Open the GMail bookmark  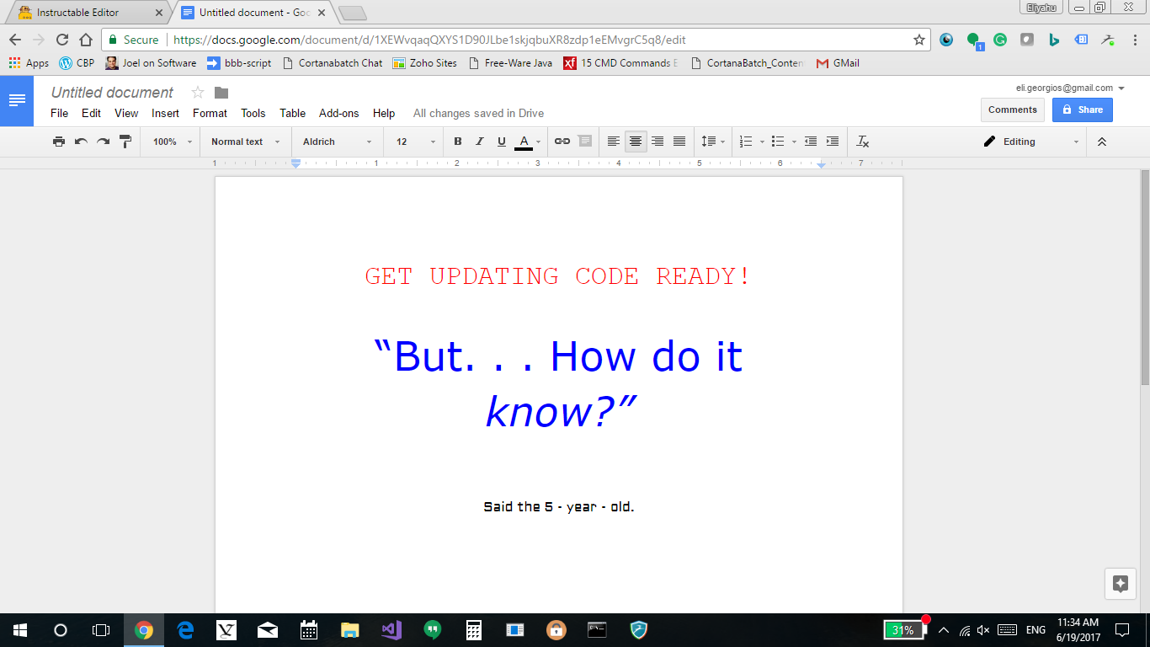click(x=838, y=63)
